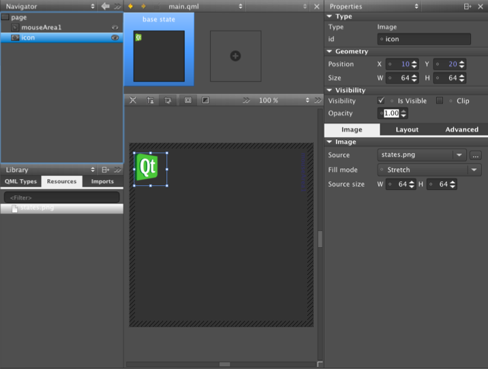Viewport: 488px width, 369px height.
Task: Click the states.png file icon in Resources
Action: point(14,208)
